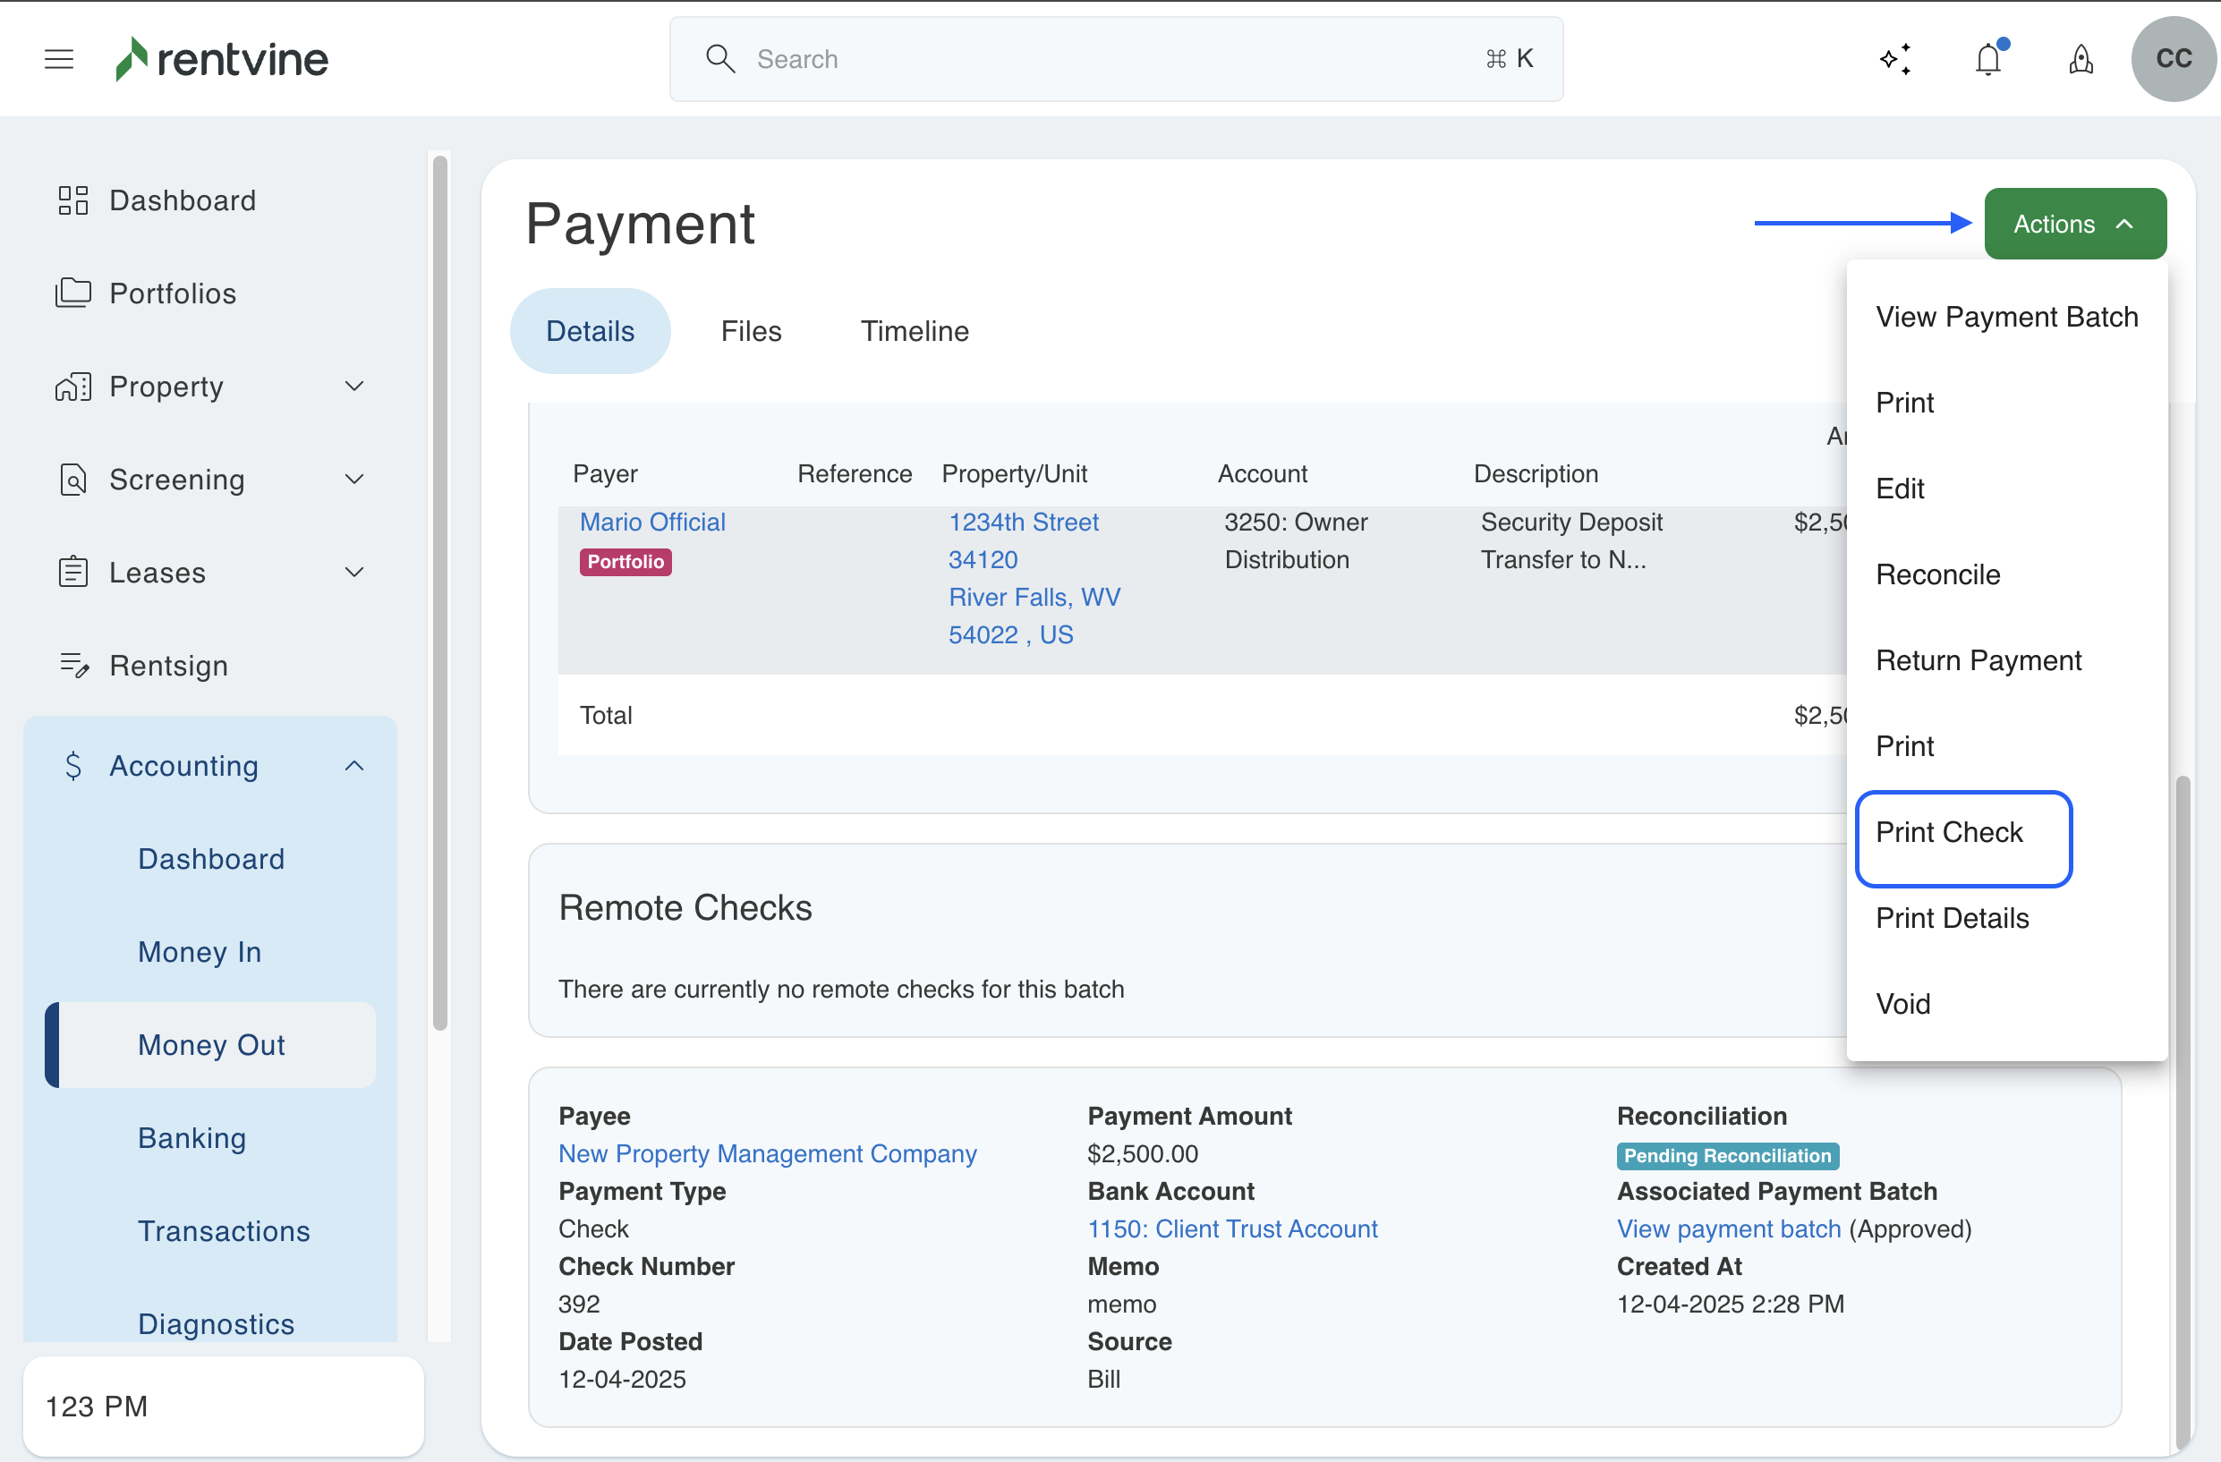Click the rentvine logo
This screenshot has width=2221, height=1462.
[x=222, y=59]
